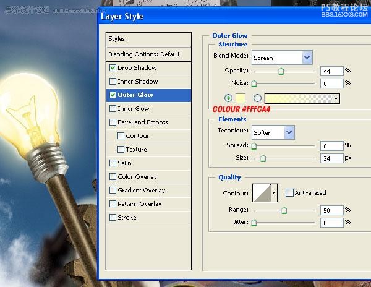Open the Gradient Overlay settings row
This screenshot has width=371, height=287.
click(148, 191)
